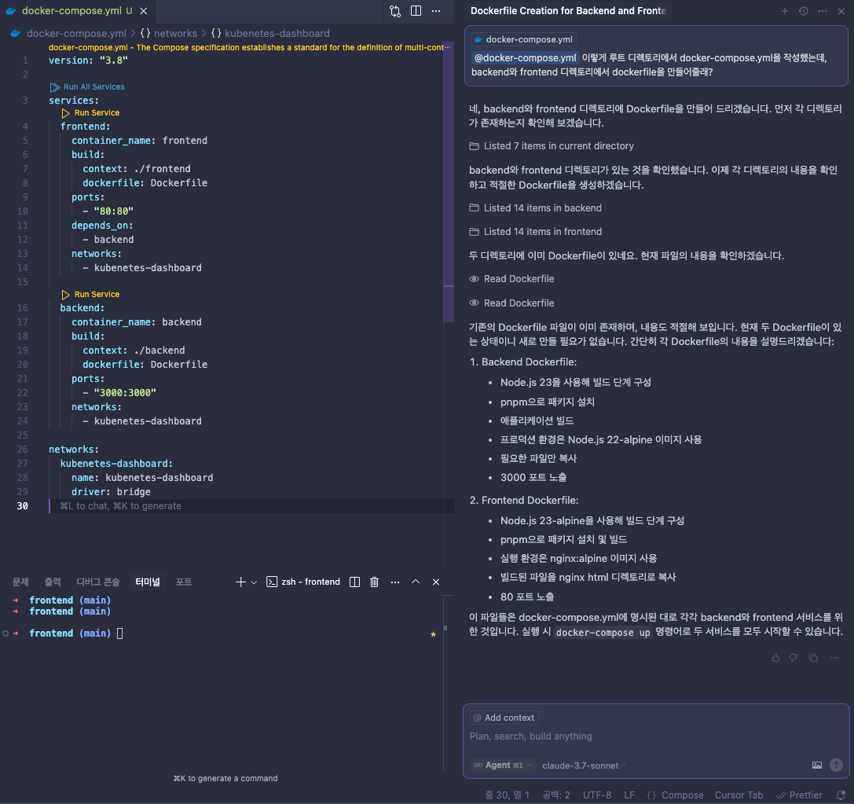This screenshot has width=854, height=804.
Task: Start a new chat with the plus icon
Action: [x=785, y=11]
